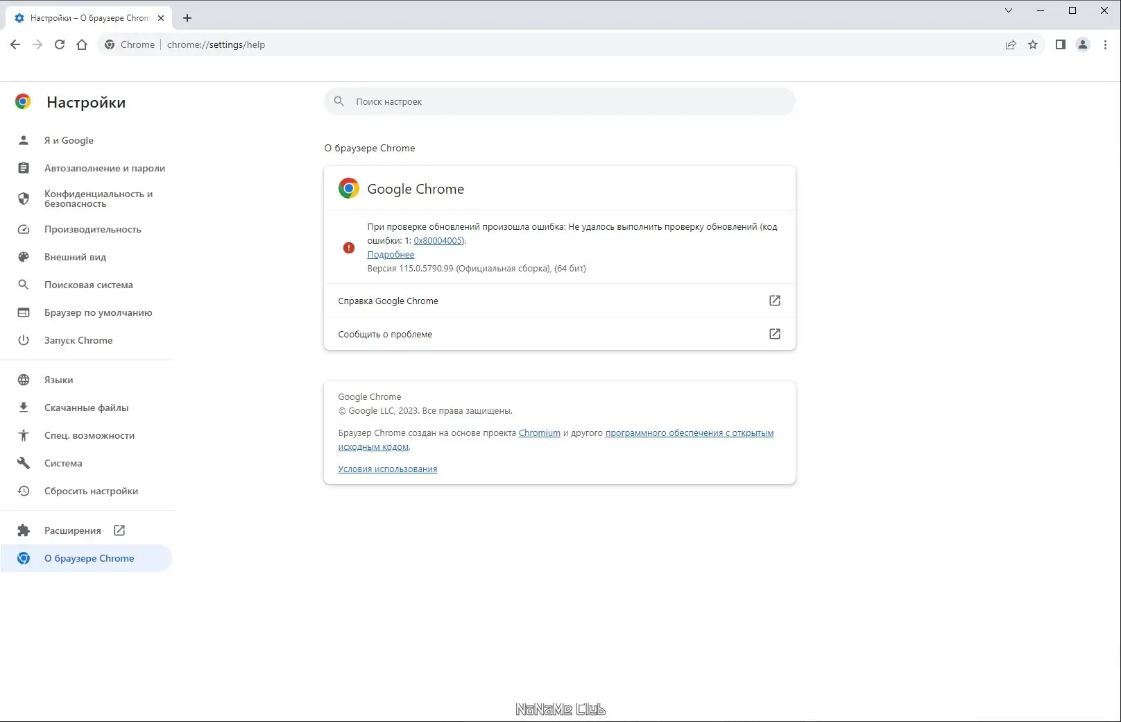Open Chrome's three-dot menu

point(1105,44)
